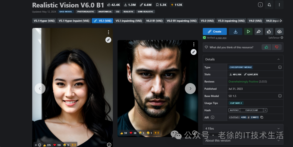Click the cloud upload icon button
This screenshot has width=293, height=147.
279,32
